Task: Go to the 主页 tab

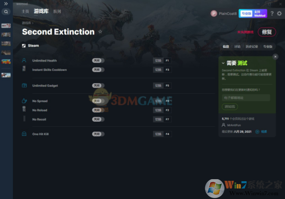Action: (25, 11)
